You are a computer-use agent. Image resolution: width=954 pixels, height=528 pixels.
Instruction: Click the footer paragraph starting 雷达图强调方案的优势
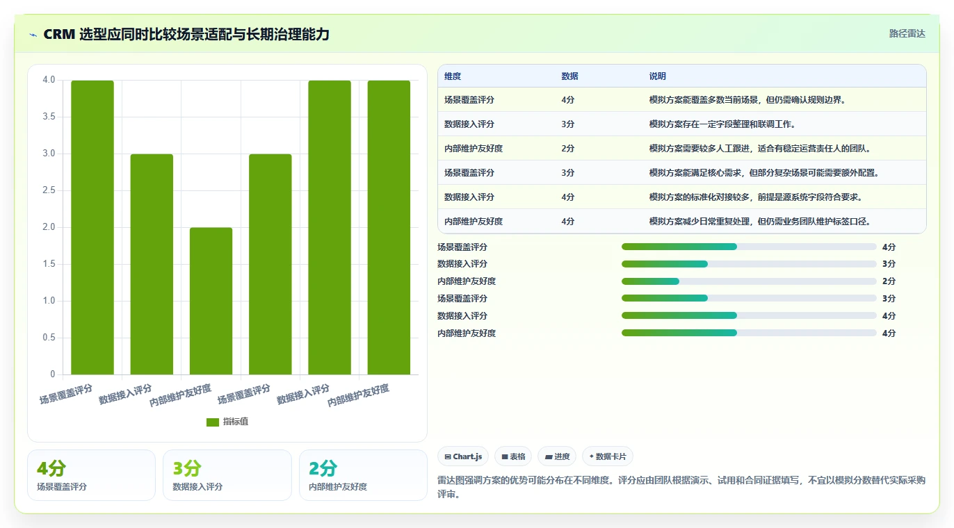click(x=681, y=488)
